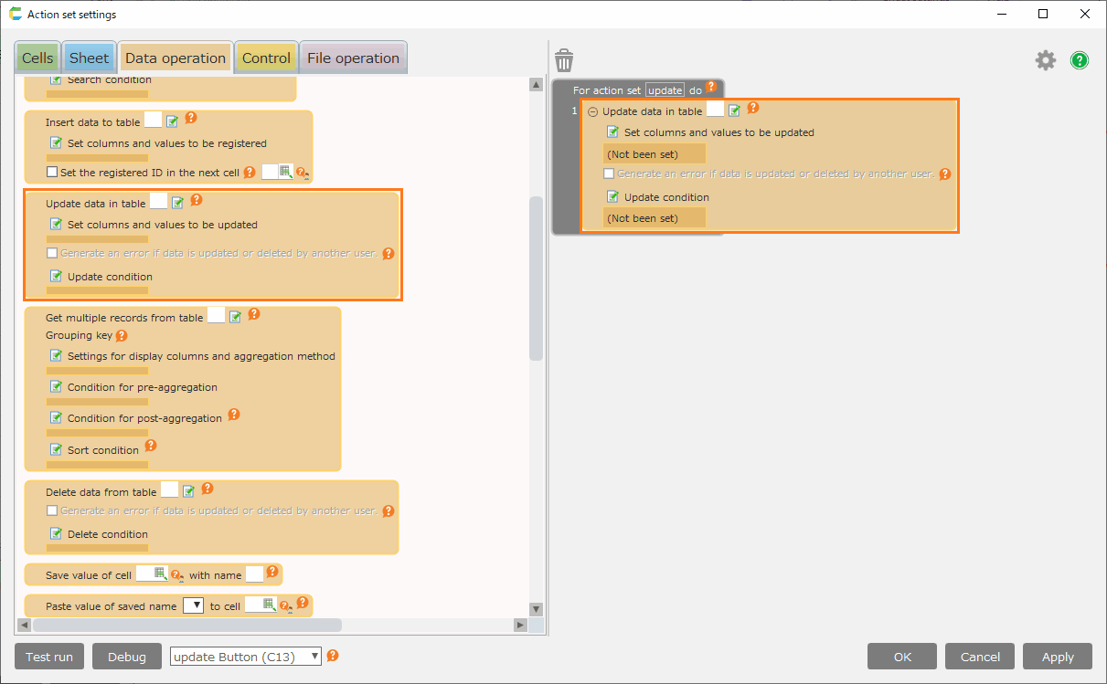Viewport: 1107px width, 684px height.
Task: Open the 'update Button (C13)' dropdown
Action: click(x=246, y=656)
